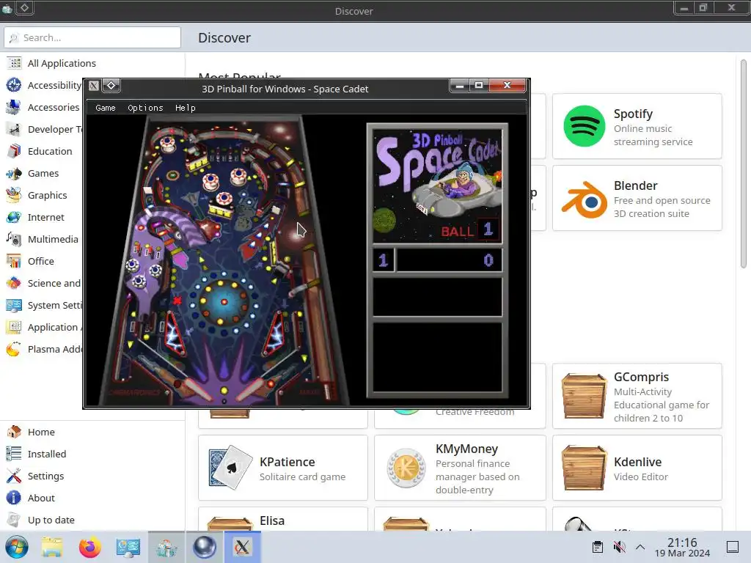Image resolution: width=751 pixels, height=563 pixels.
Task: Click the player score display showing 0
Action: [450, 260]
